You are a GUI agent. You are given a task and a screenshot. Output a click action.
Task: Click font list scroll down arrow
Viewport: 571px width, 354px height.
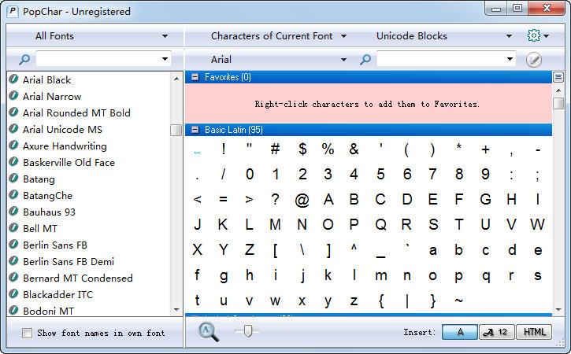[176, 310]
